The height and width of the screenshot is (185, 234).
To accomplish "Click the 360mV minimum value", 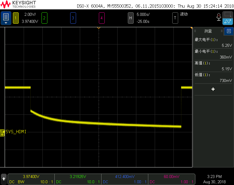I will pos(226,57).
